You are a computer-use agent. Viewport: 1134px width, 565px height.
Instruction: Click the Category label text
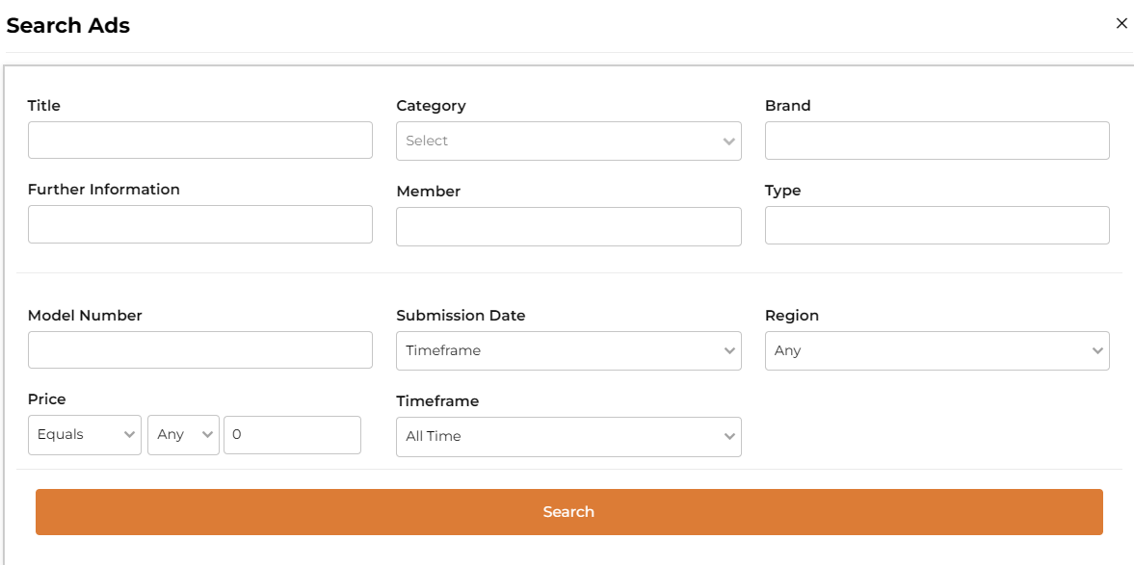[431, 106]
